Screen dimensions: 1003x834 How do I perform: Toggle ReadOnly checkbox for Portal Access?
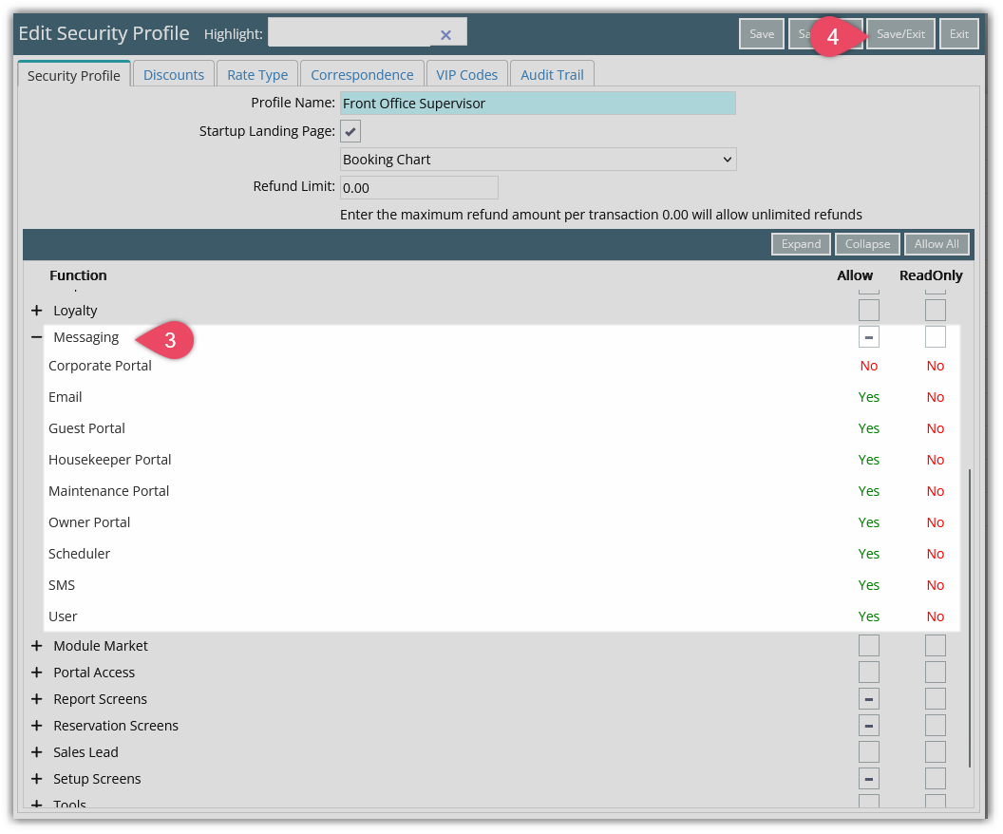tap(936, 673)
